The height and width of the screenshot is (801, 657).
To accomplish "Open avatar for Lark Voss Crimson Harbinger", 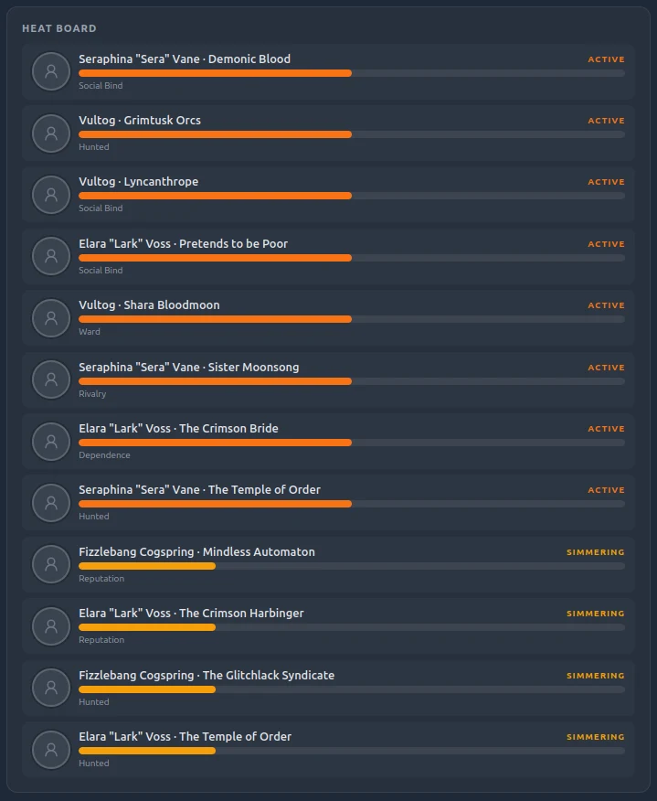I will (x=51, y=626).
